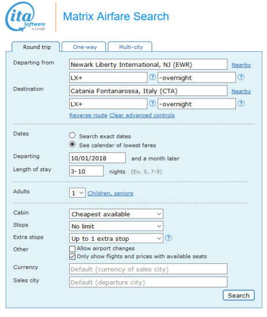Open help icon beside departure LX+ routing field
Screen dimensions: 267x317
click(x=152, y=77)
